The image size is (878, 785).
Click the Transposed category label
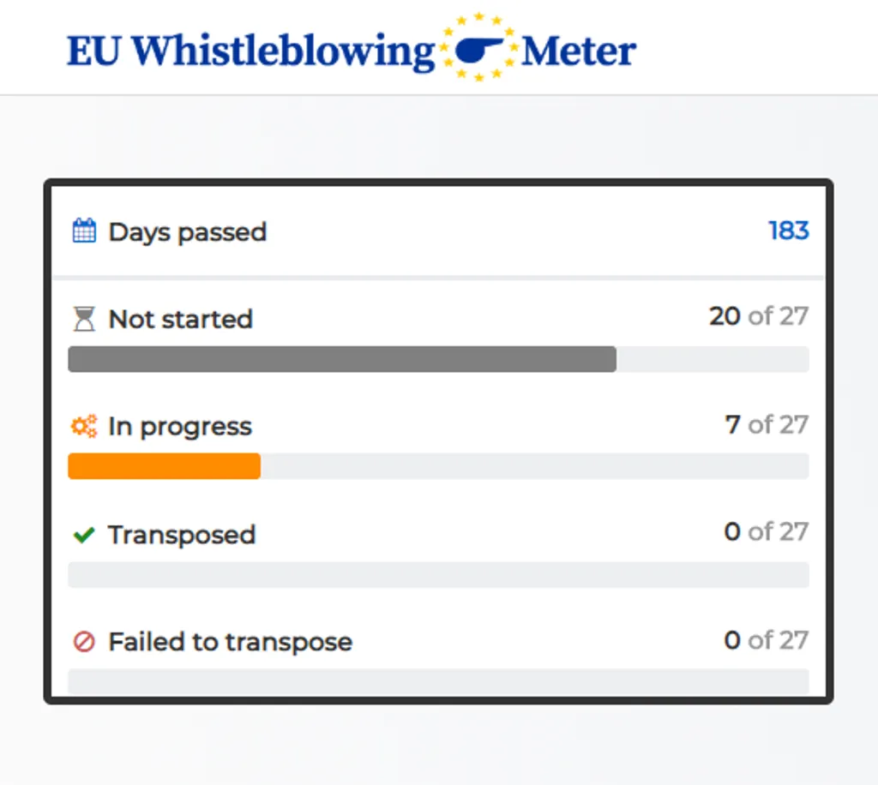click(181, 534)
